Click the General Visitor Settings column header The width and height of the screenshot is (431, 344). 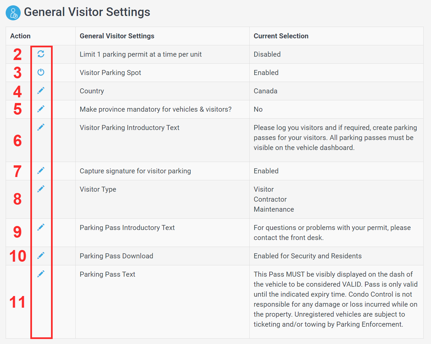click(117, 36)
